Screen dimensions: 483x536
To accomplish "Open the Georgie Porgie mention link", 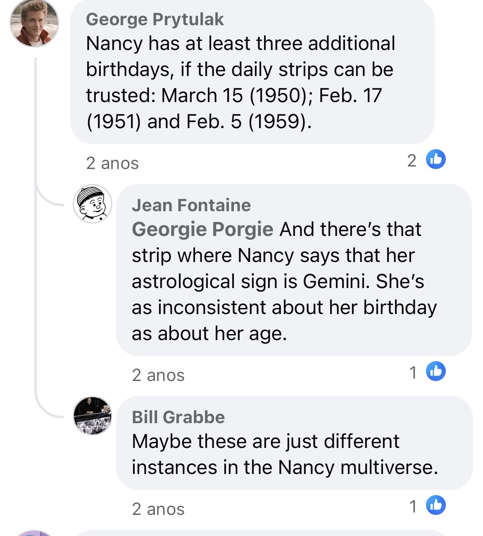I will 202,229.
